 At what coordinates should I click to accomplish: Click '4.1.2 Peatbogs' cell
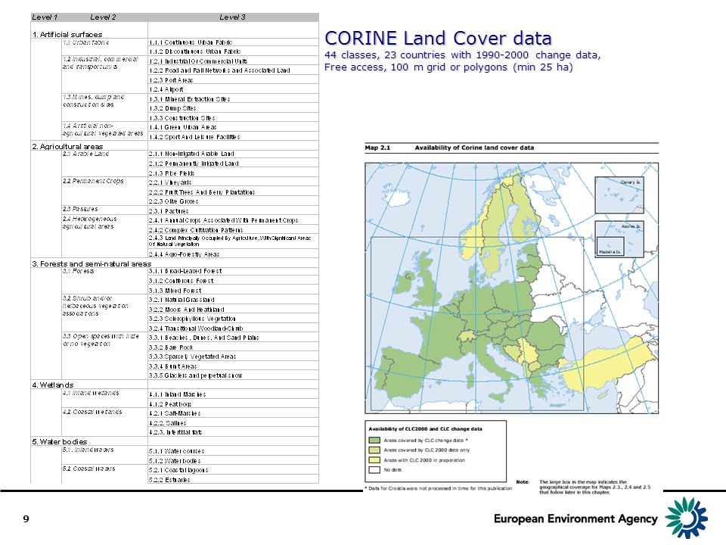pos(234,404)
